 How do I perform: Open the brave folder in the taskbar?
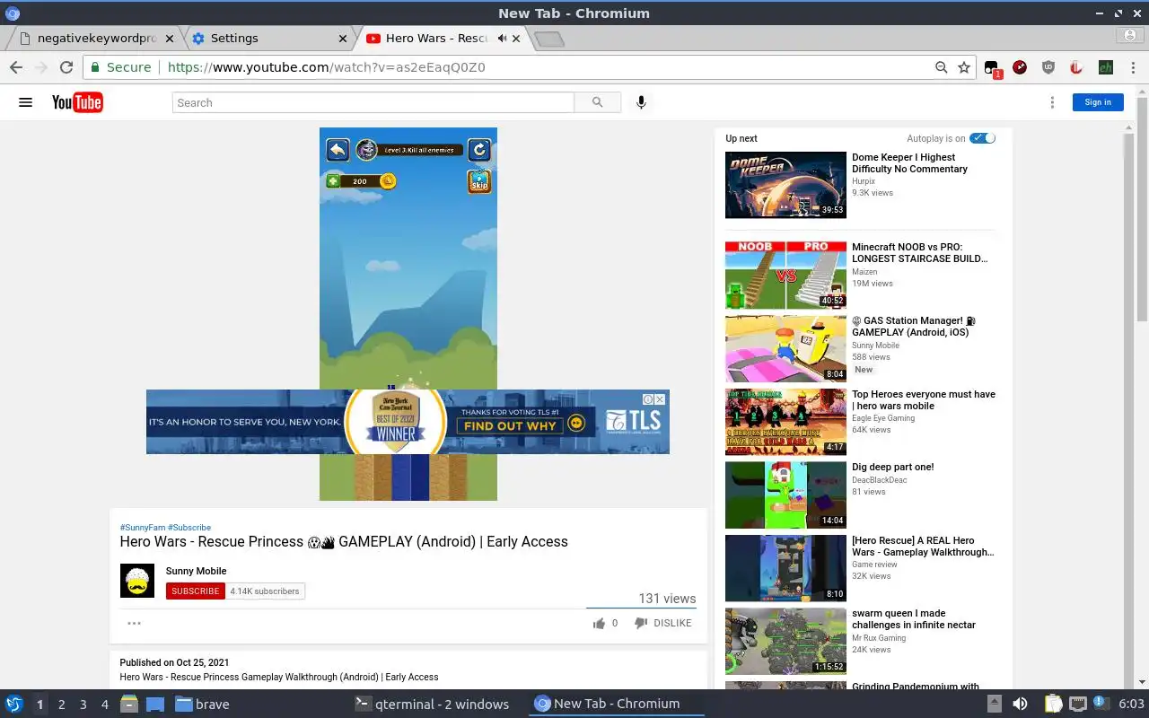[x=202, y=704]
